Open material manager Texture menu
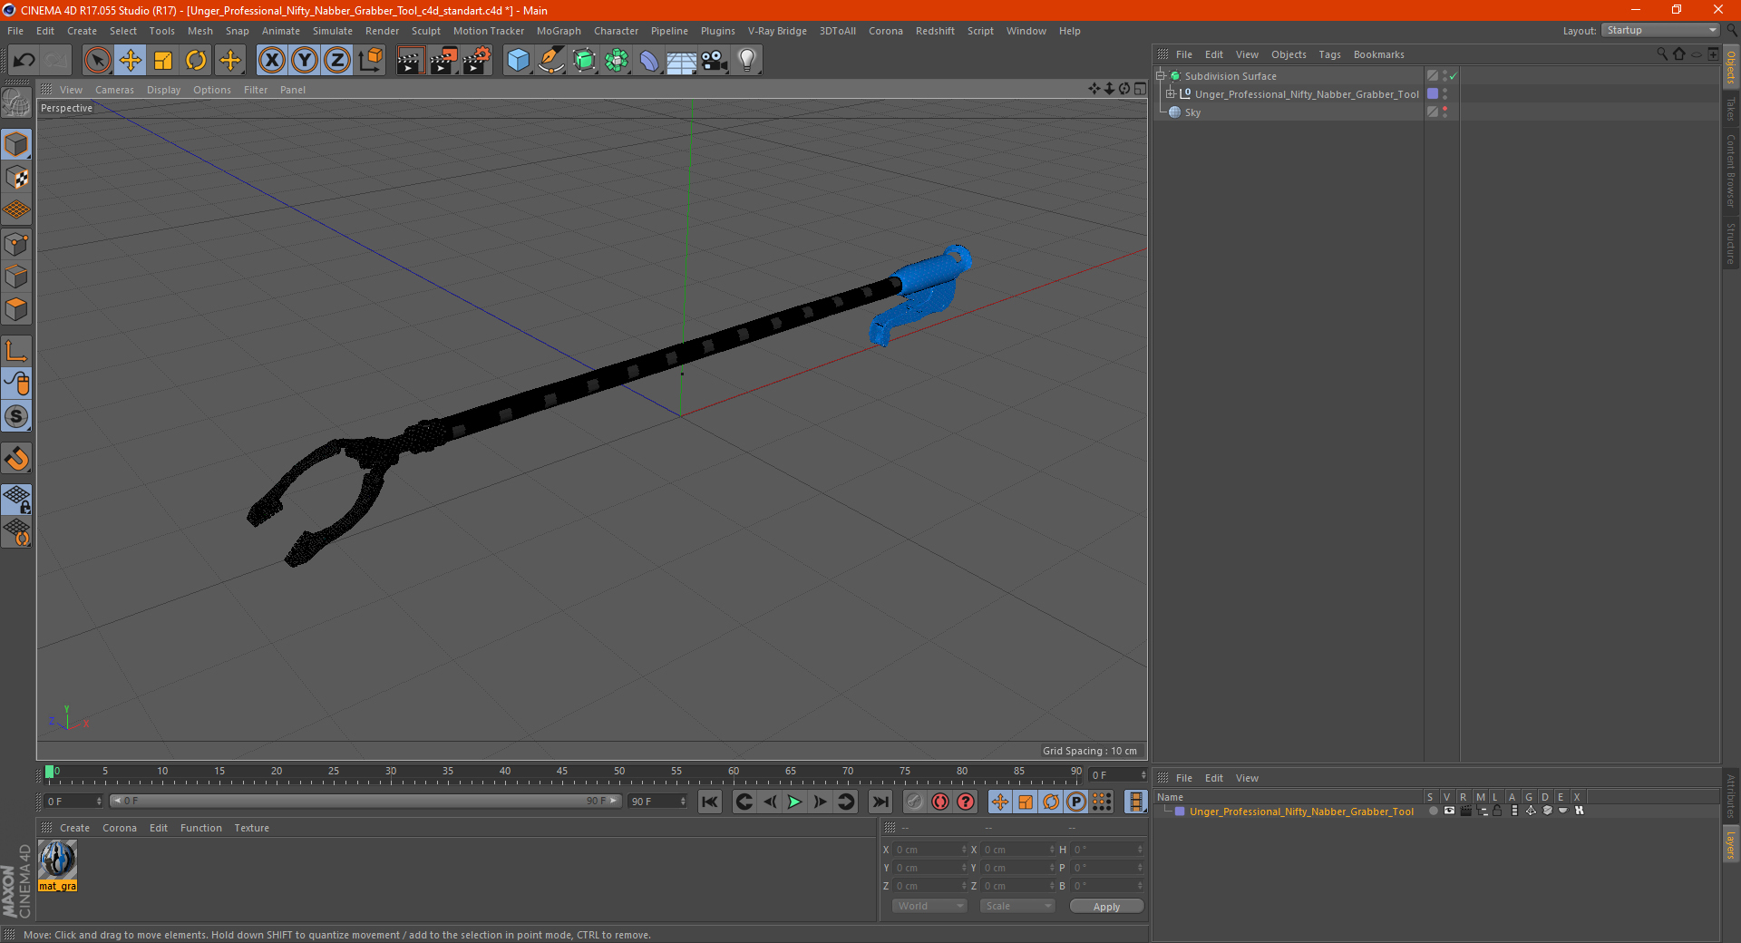The height and width of the screenshot is (943, 1741). pyautogui.click(x=251, y=828)
